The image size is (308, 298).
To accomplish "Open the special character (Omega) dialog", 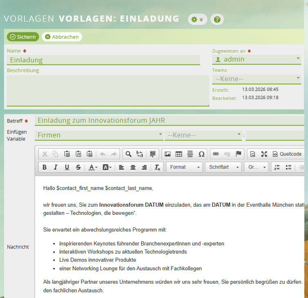I will (x=202, y=154).
